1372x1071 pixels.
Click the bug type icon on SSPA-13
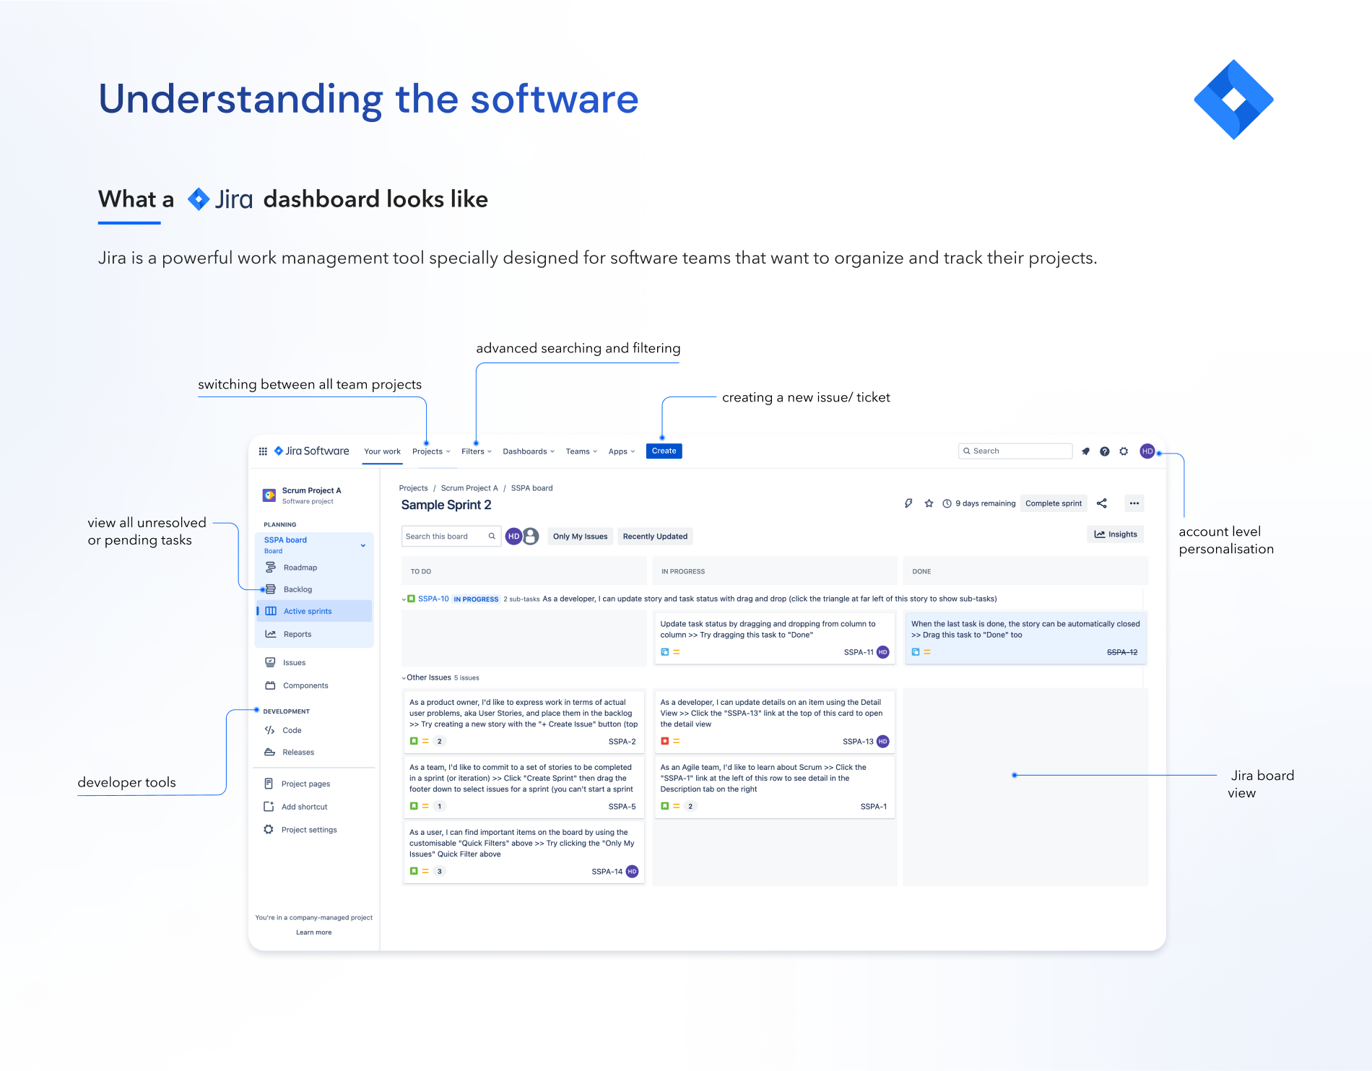click(x=665, y=741)
